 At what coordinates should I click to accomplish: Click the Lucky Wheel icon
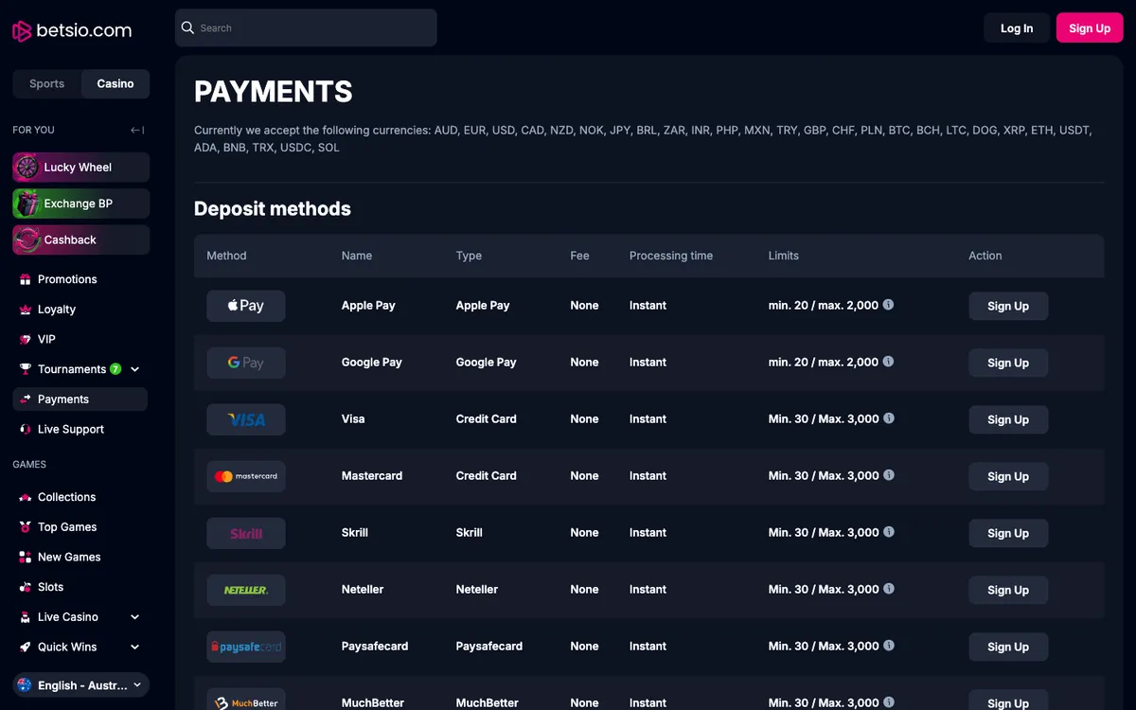(x=27, y=168)
